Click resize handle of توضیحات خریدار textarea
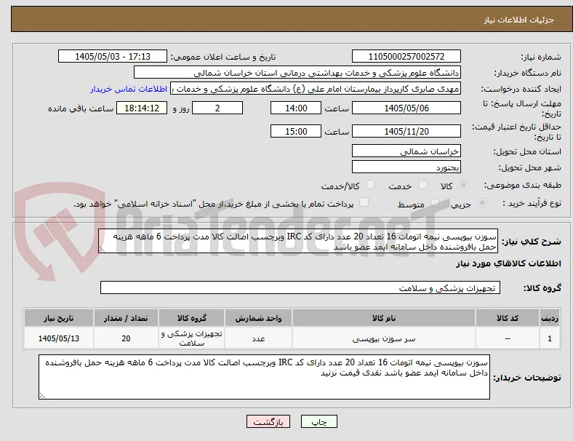 pos(42,396)
